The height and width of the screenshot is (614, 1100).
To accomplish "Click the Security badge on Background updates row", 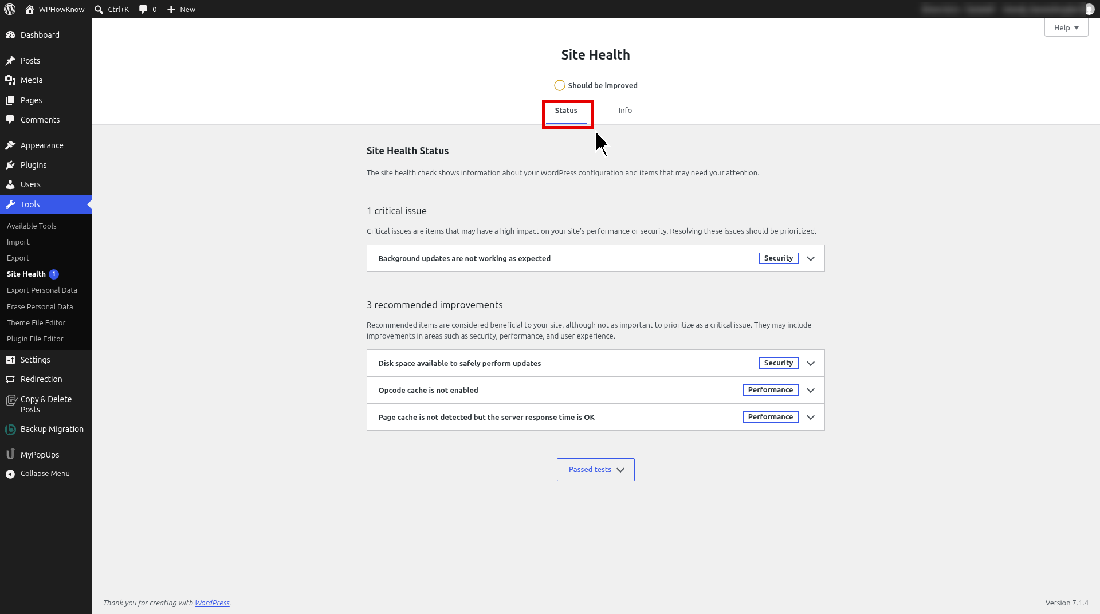I will 779,258.
